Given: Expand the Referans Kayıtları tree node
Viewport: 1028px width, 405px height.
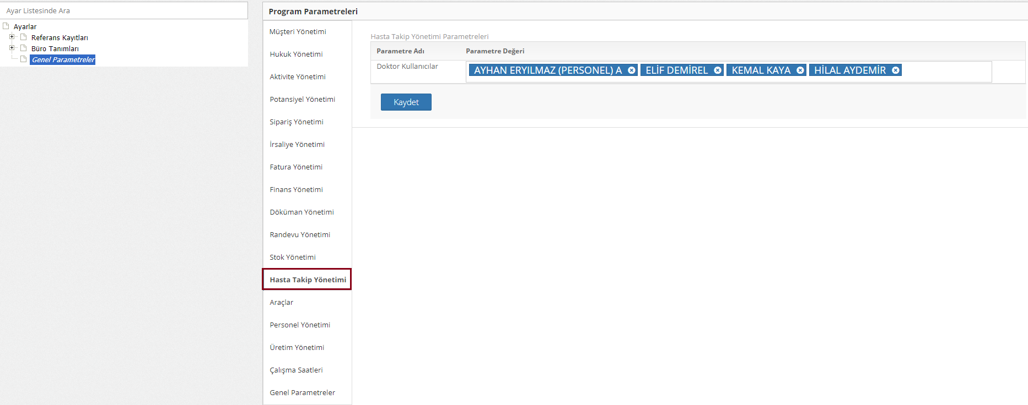Looking at the screenshot, I should [12, 37].
